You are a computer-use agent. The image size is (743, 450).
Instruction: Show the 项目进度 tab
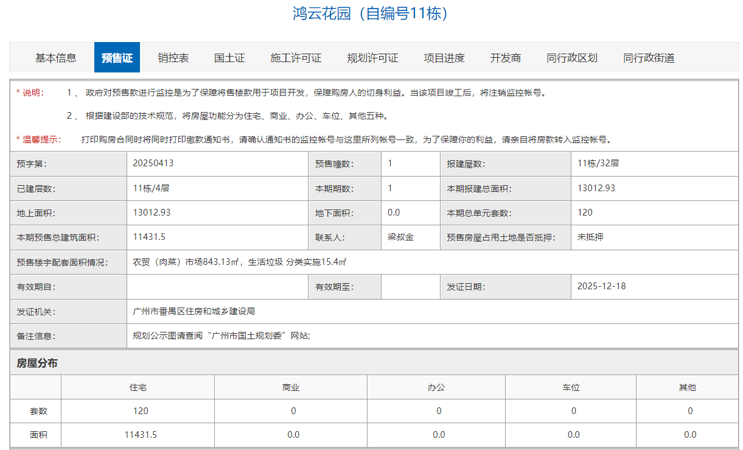click(444, 58)
